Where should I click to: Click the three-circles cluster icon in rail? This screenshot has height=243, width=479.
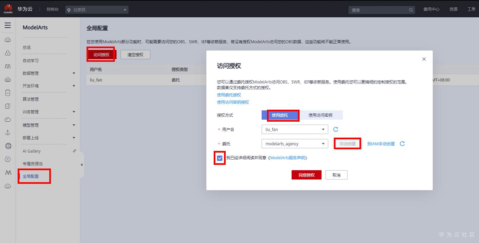(8, 53)
